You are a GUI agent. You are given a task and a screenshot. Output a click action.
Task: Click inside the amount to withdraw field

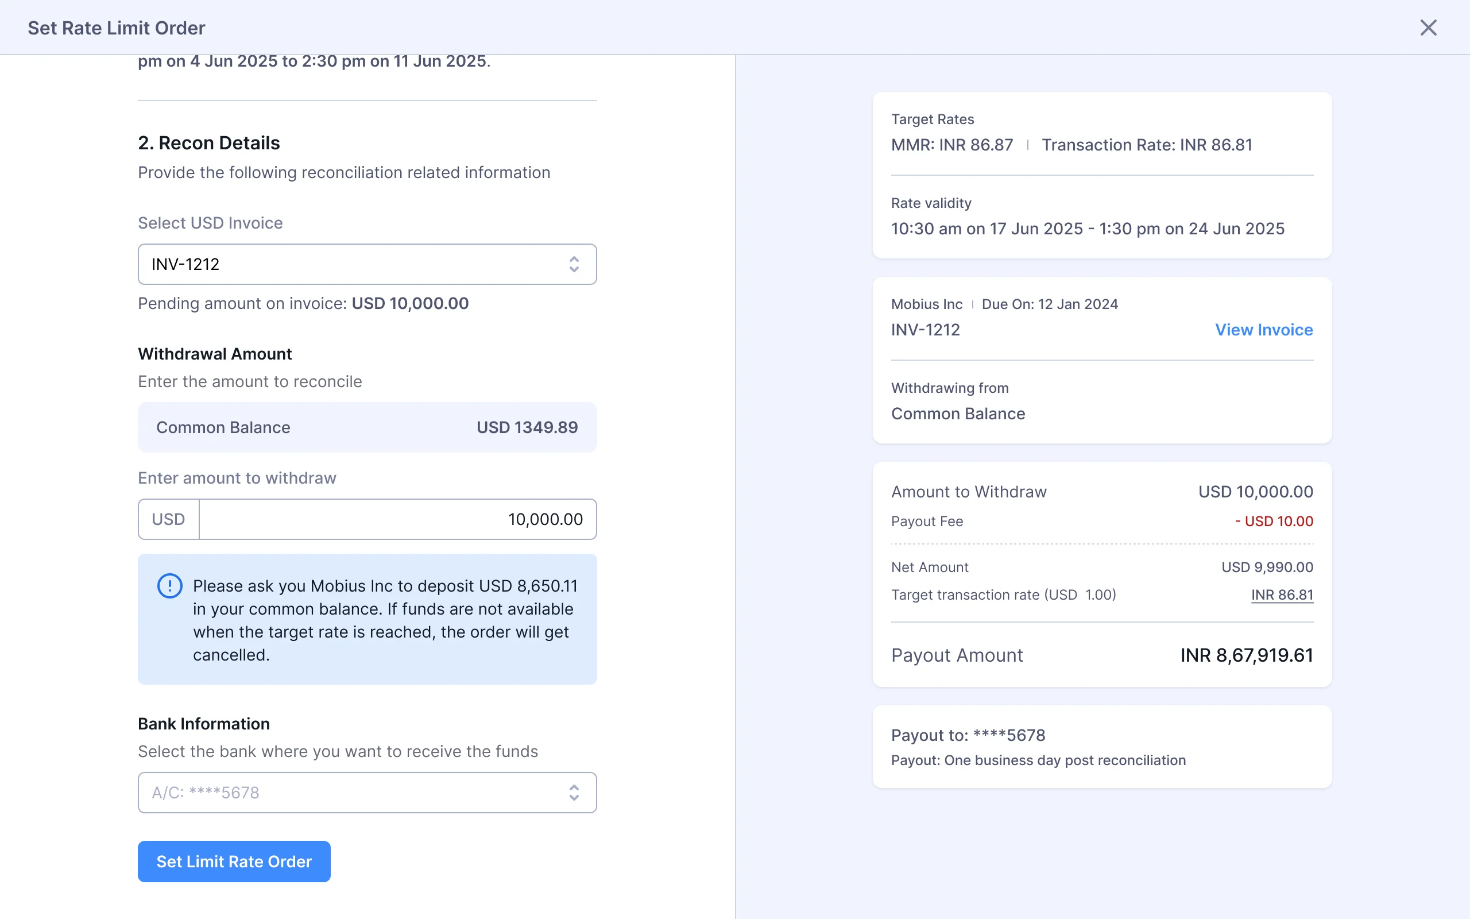coord(398,519)
